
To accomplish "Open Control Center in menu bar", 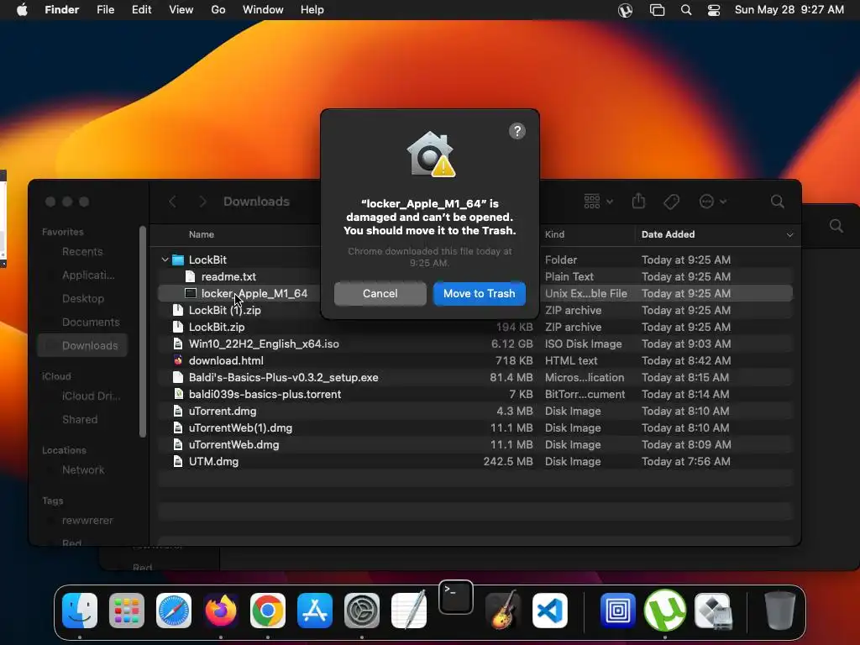I will [714, 10].
